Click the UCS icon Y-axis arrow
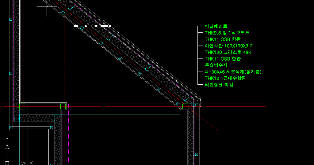The image size is (314, 165). click(x=7, y=146)
